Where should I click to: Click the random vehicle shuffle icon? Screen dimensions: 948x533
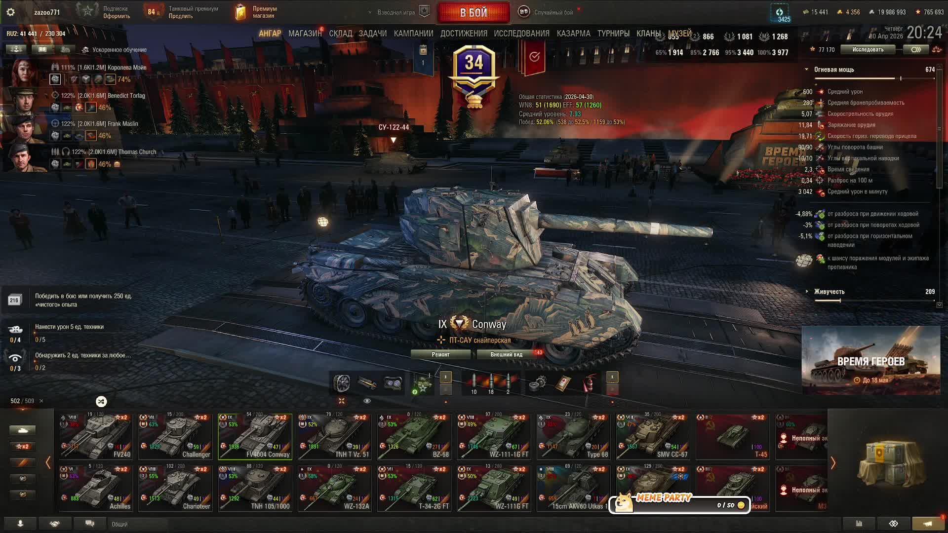pyautogui.click(x=101, y=401)
